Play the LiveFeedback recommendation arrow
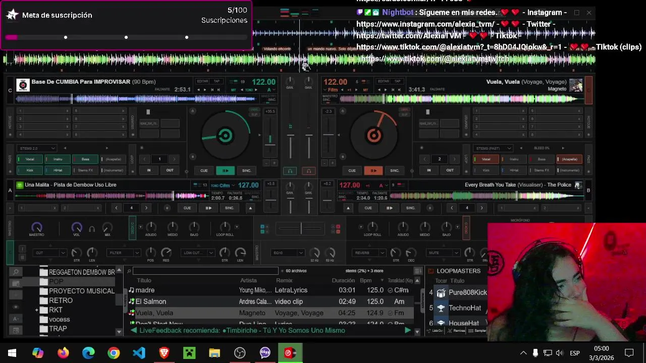 point(407,331)
